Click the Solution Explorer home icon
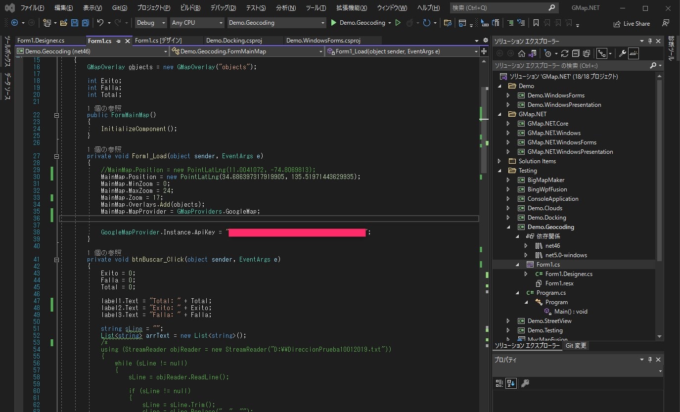Viewport: 680px width, 412px height. tap(522, 53)
